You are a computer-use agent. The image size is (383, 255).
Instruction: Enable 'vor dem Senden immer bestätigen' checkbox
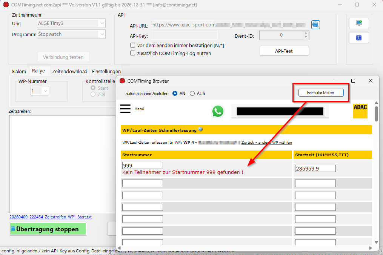click(x=132, y=45)
